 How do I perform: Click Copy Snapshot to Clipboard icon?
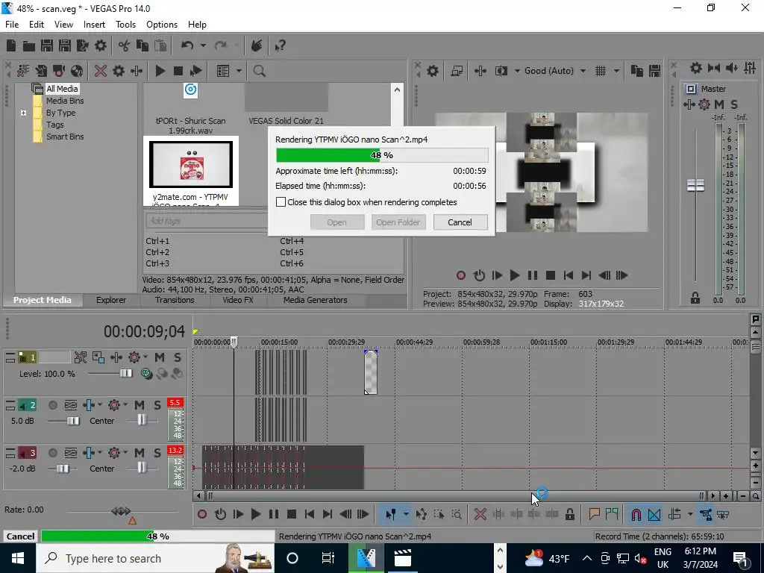tap(637, 71)
